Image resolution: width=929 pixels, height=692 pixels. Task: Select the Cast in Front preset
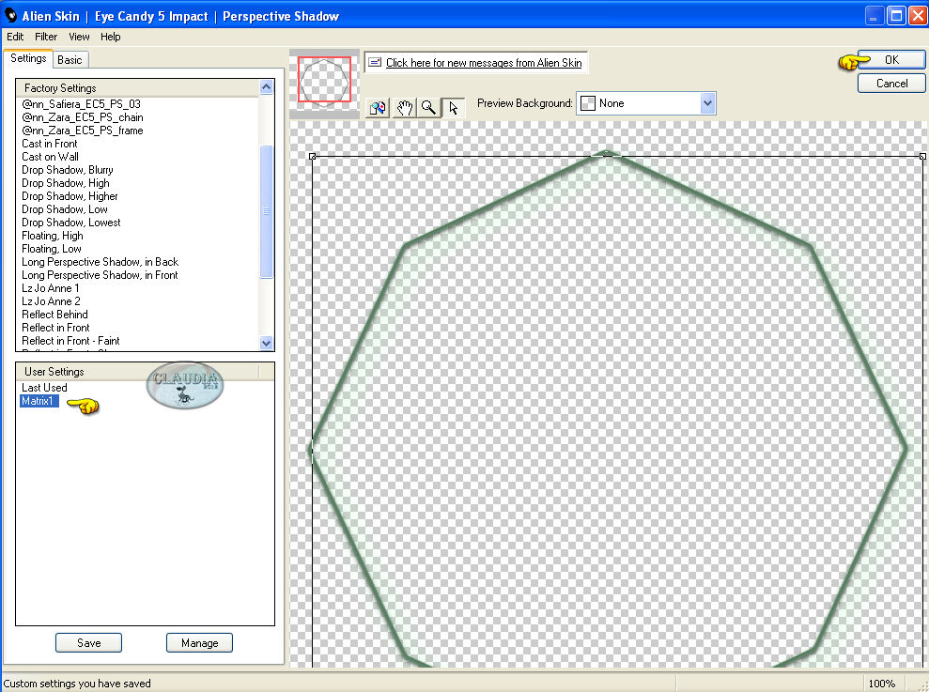click(x=50, y=144)
